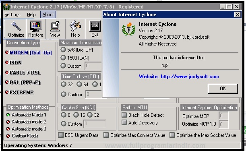This screenshot has height=151, width=246.
Task: Click the custom TTL input field
Action: (x=94, y=94)
